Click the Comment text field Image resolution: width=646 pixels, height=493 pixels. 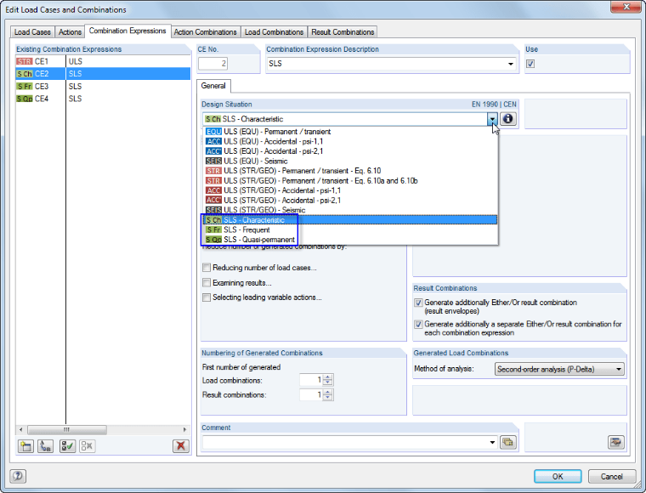point(345,442)
